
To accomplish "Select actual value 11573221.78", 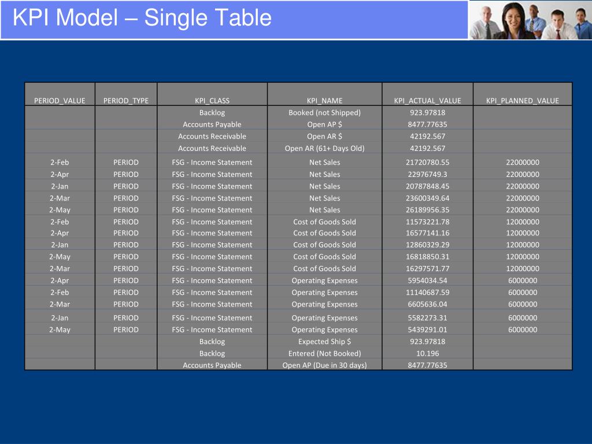I will [x=427, y=222].
